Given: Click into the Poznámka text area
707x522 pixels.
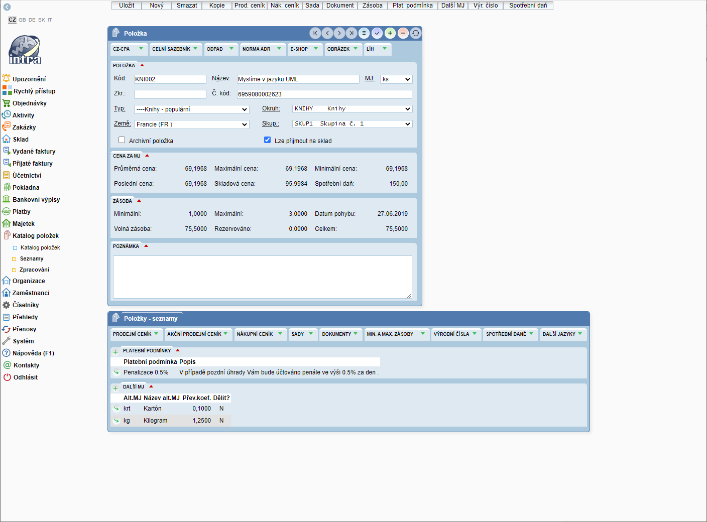Looking at the screenshot, I should click(262, 277).
